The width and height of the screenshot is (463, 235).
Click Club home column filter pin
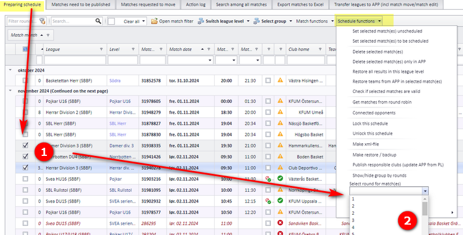click(320, 49)
